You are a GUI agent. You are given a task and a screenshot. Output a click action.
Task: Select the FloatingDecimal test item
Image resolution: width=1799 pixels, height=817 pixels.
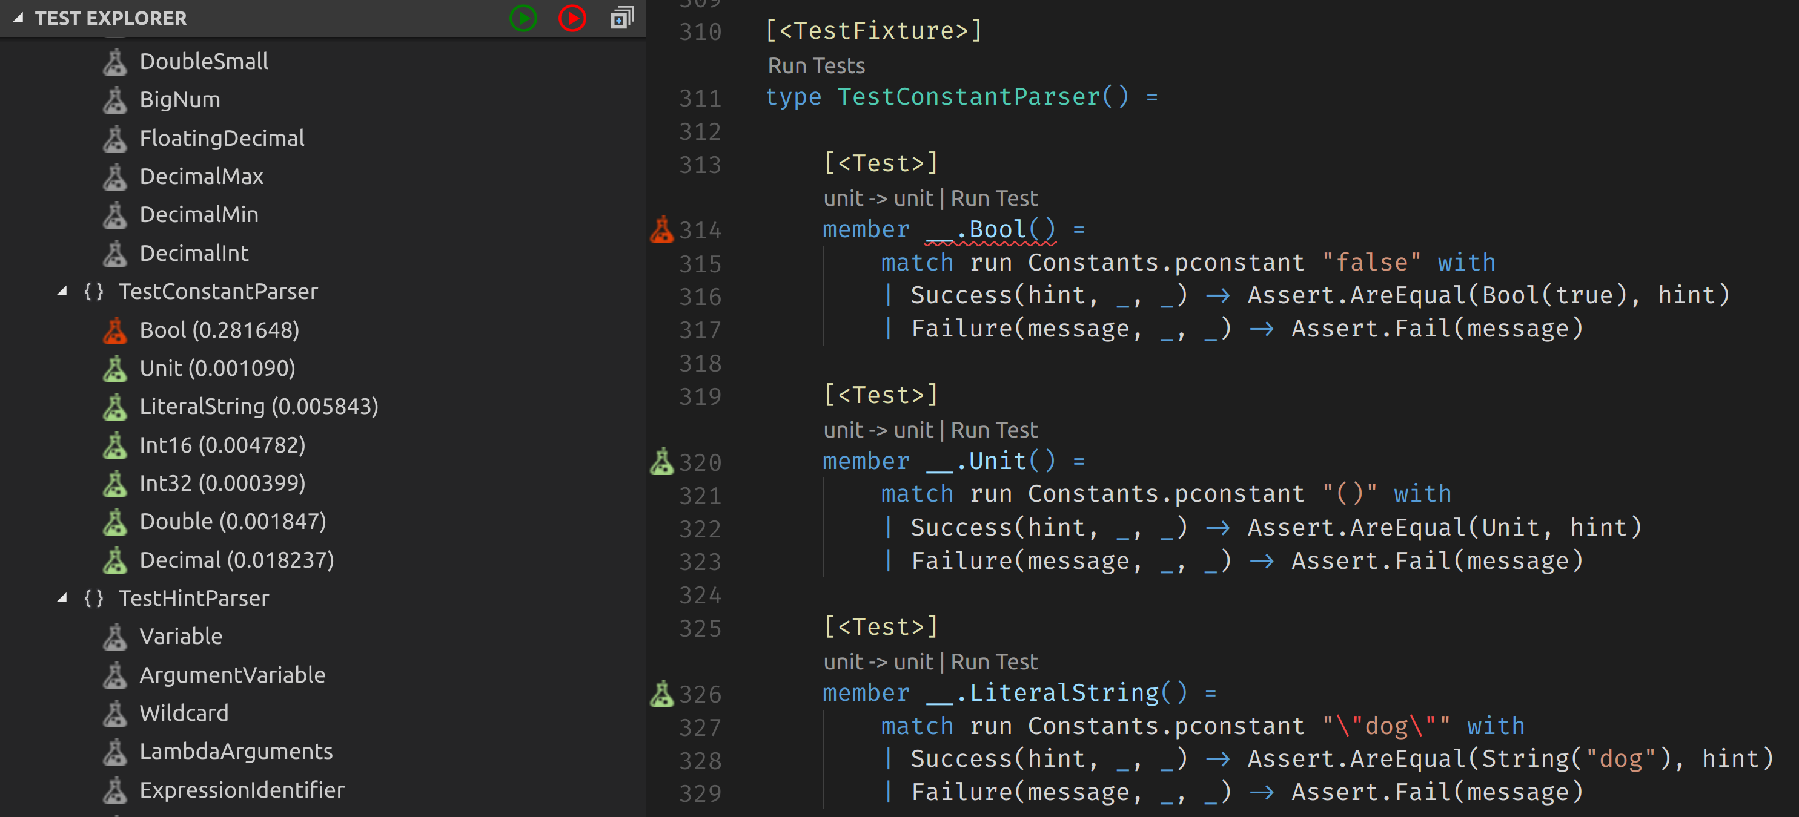point(221,138)
